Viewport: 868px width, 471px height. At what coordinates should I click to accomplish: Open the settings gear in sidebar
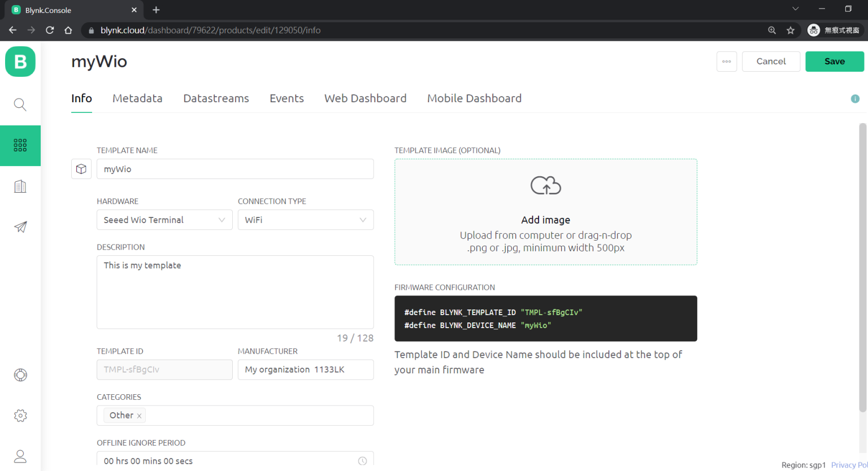click(x=20, y=416)
